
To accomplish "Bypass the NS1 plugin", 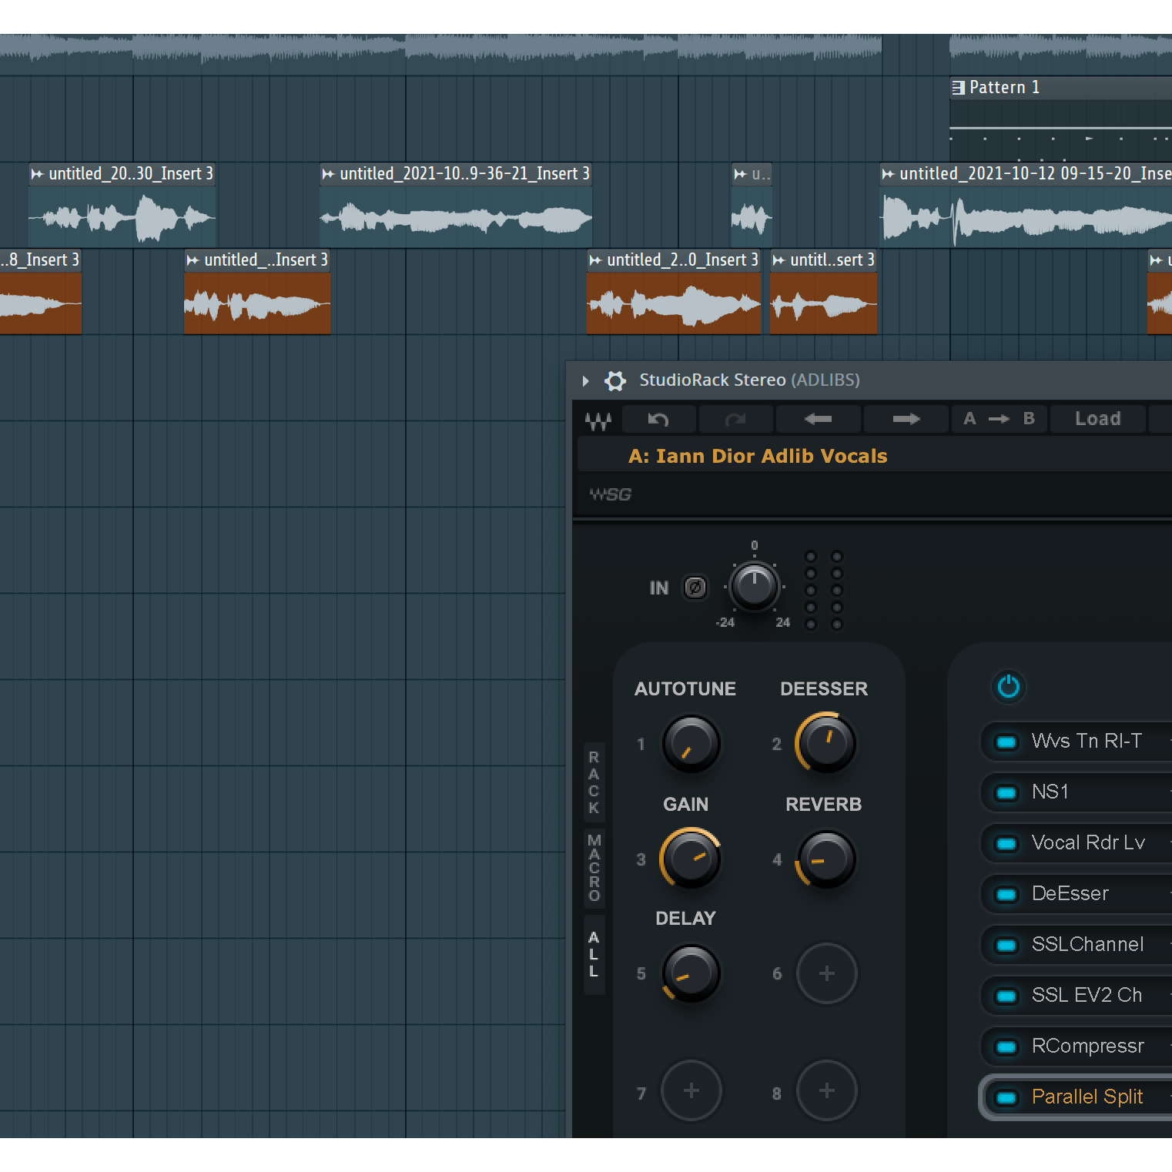I will [x=1006, y=793].
